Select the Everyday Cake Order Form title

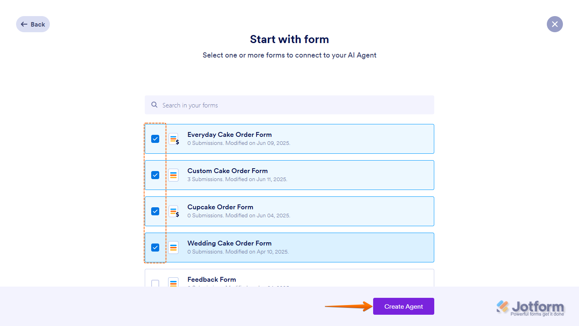[229, 134]
